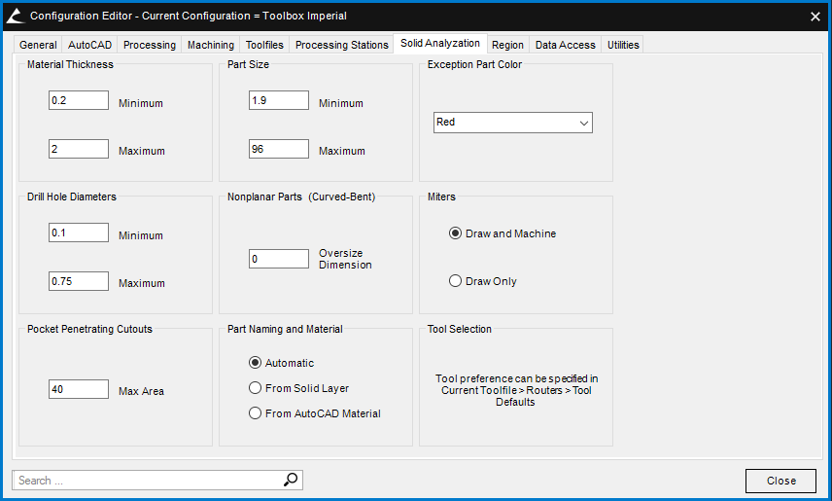Open the Utilities tab
The height and width of the screenshot is (501, 832).
(x=623, y=45)
